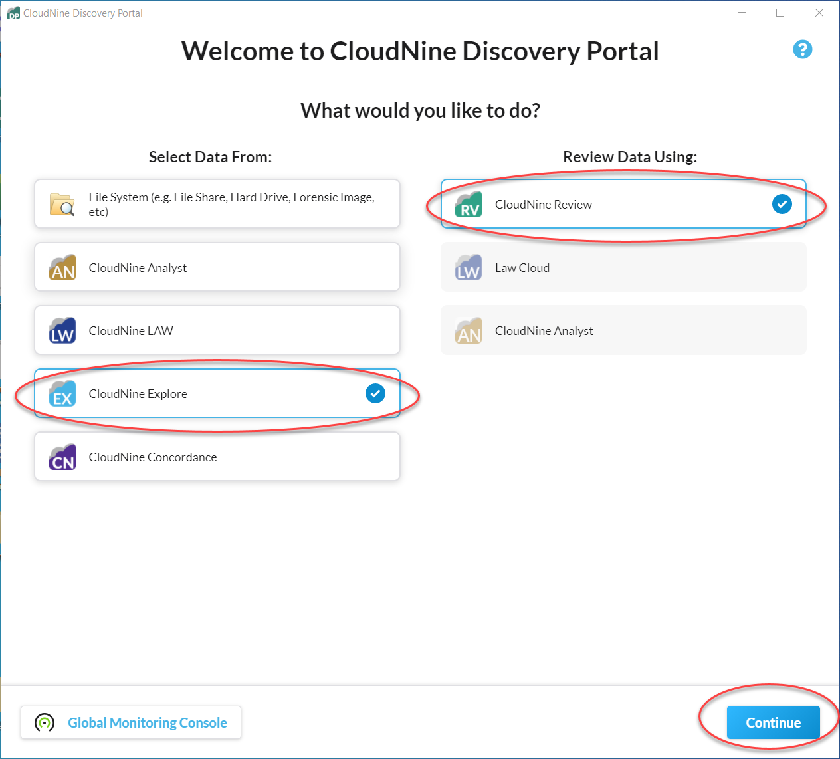Select the File System data source option
The width and height of the screenshot is (840, 759).
coord(217,203)
